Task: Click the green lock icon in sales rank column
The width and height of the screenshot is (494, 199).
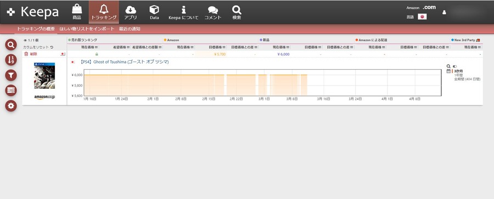Action: [x=97, y=54]
